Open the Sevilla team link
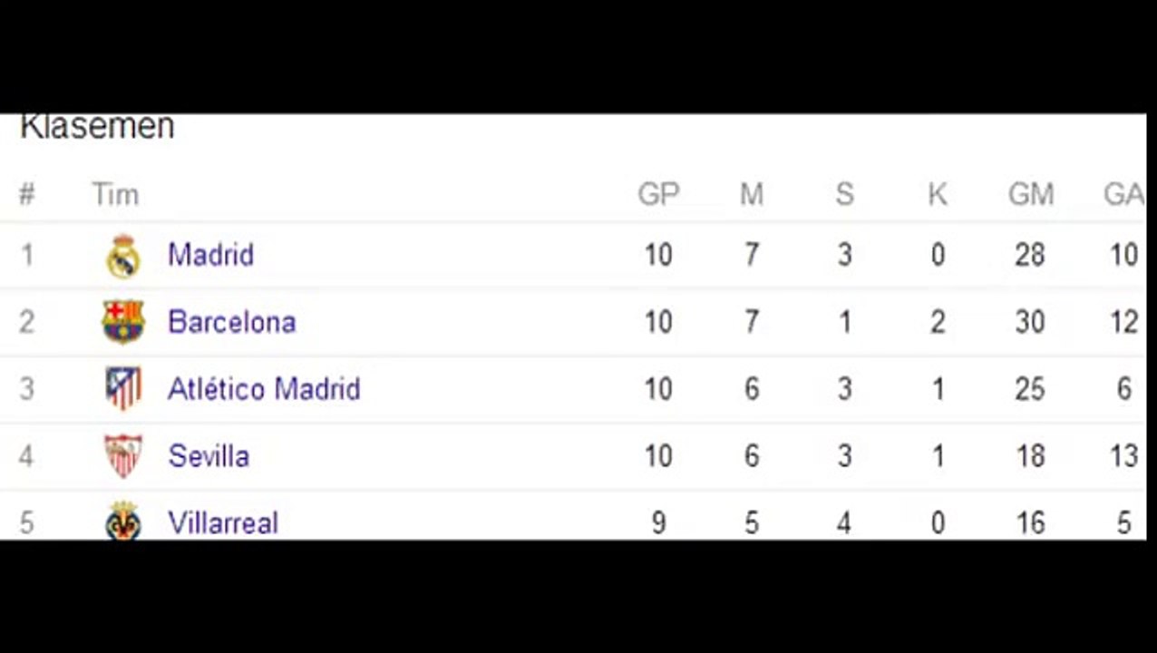Screen dimensions: 1157x653 coord(209,456)
